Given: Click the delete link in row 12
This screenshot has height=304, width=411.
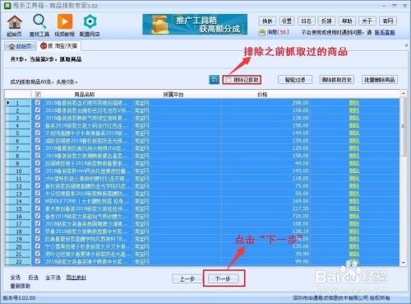Looking at the screenshot, I should [354, 186].
